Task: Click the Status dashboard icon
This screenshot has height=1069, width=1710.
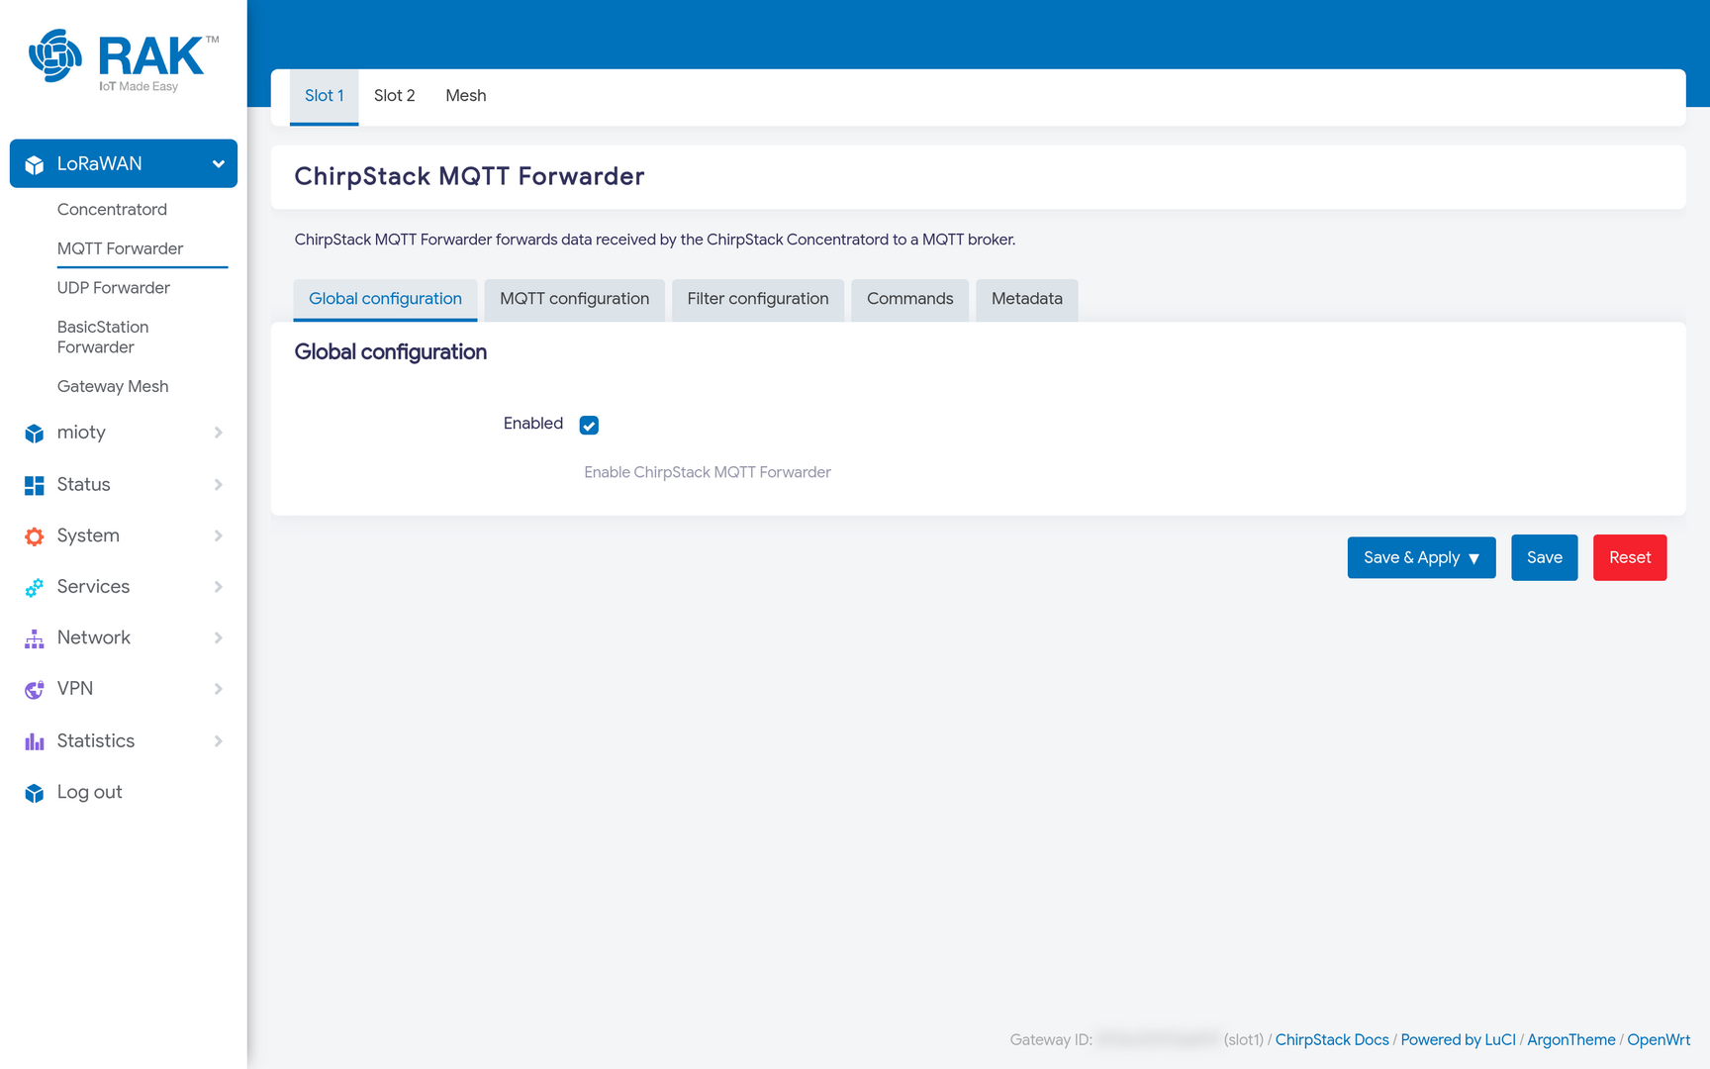Action: 35,485
